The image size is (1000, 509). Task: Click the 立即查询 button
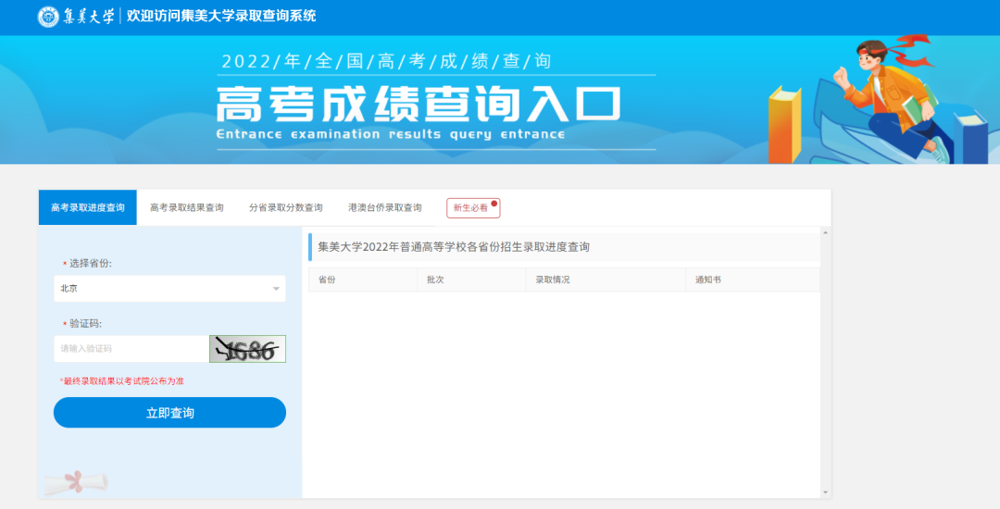[169, 413]
